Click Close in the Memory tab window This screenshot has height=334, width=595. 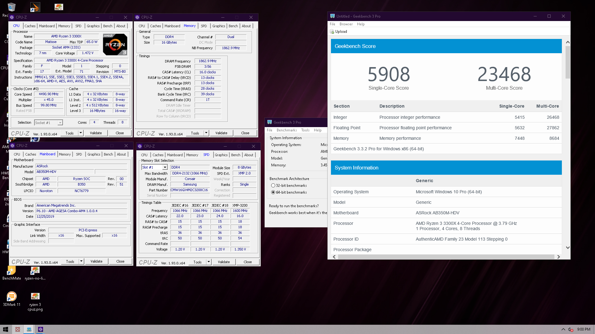[245, 133]
